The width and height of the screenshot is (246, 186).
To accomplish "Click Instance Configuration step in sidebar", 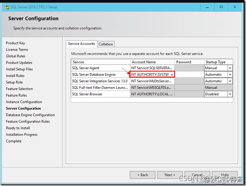I will click(24, 102).
